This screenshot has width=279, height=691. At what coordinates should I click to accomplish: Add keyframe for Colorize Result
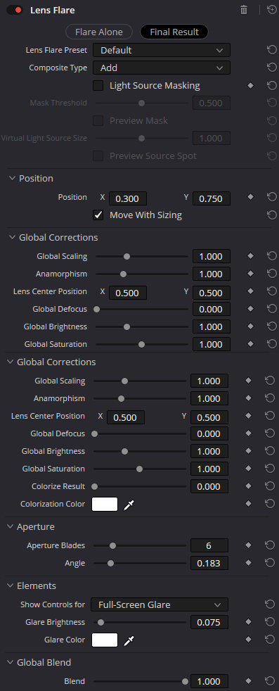coord(248,486)
